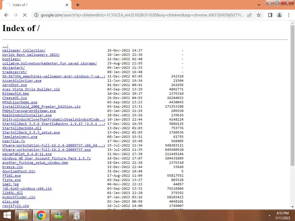Download Windows_HD_User_Account_Picture_Pack_1.5.7z

click(46, 159)
